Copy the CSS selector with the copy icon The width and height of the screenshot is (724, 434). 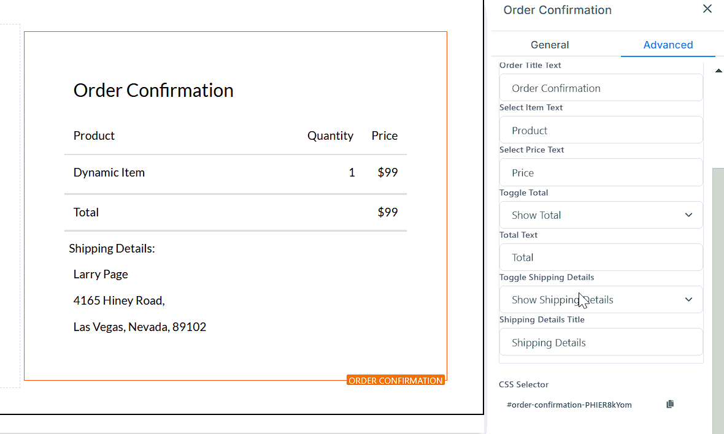(x=670, y=405)
